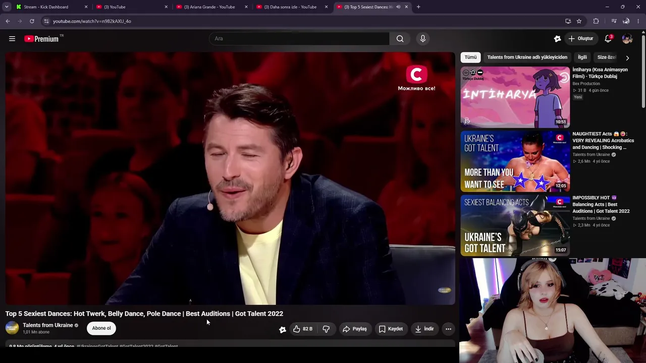
Task: Download video with İndir button
Action: pyautogui.click(x=424, y=329)
